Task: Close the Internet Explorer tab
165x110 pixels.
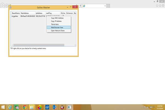Action: [105, 6]
